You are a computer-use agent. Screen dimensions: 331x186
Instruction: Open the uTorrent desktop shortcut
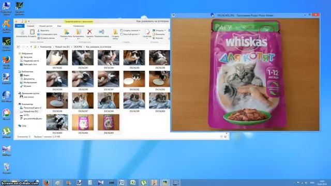[x=7, y=133]
